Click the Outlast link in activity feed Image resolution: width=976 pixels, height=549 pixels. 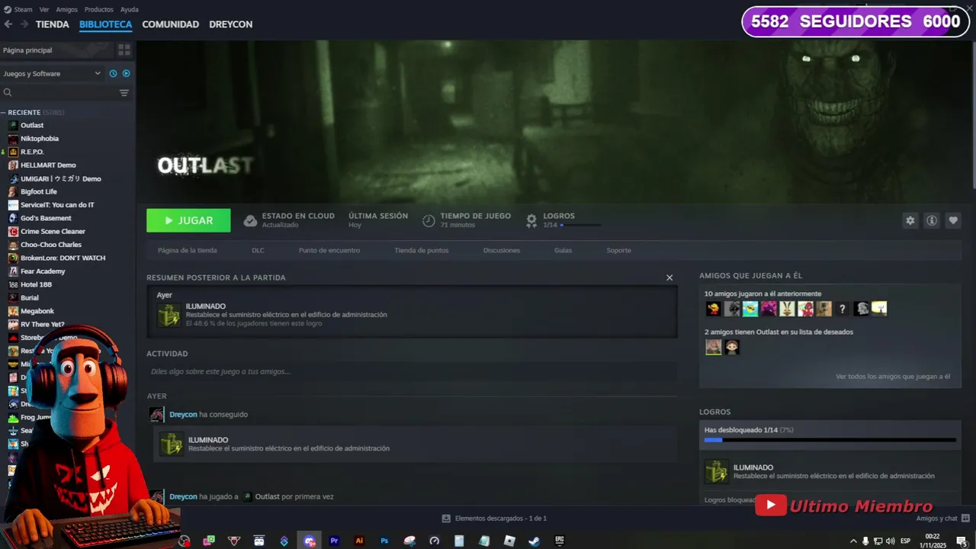[268, 496]
